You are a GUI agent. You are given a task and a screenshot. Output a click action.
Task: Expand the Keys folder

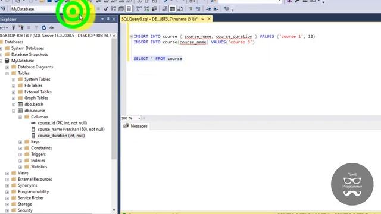tap(20, 142)
